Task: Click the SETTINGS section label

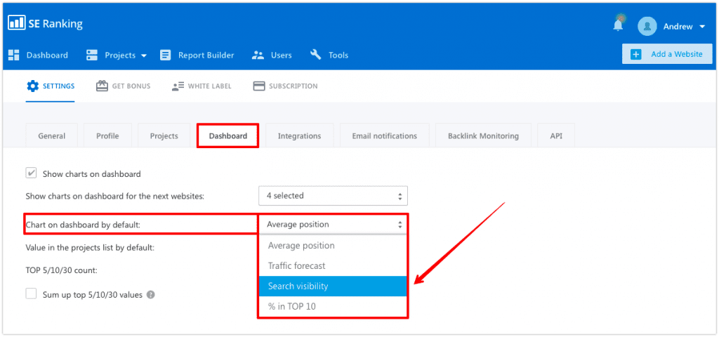Action: [59, 86]
